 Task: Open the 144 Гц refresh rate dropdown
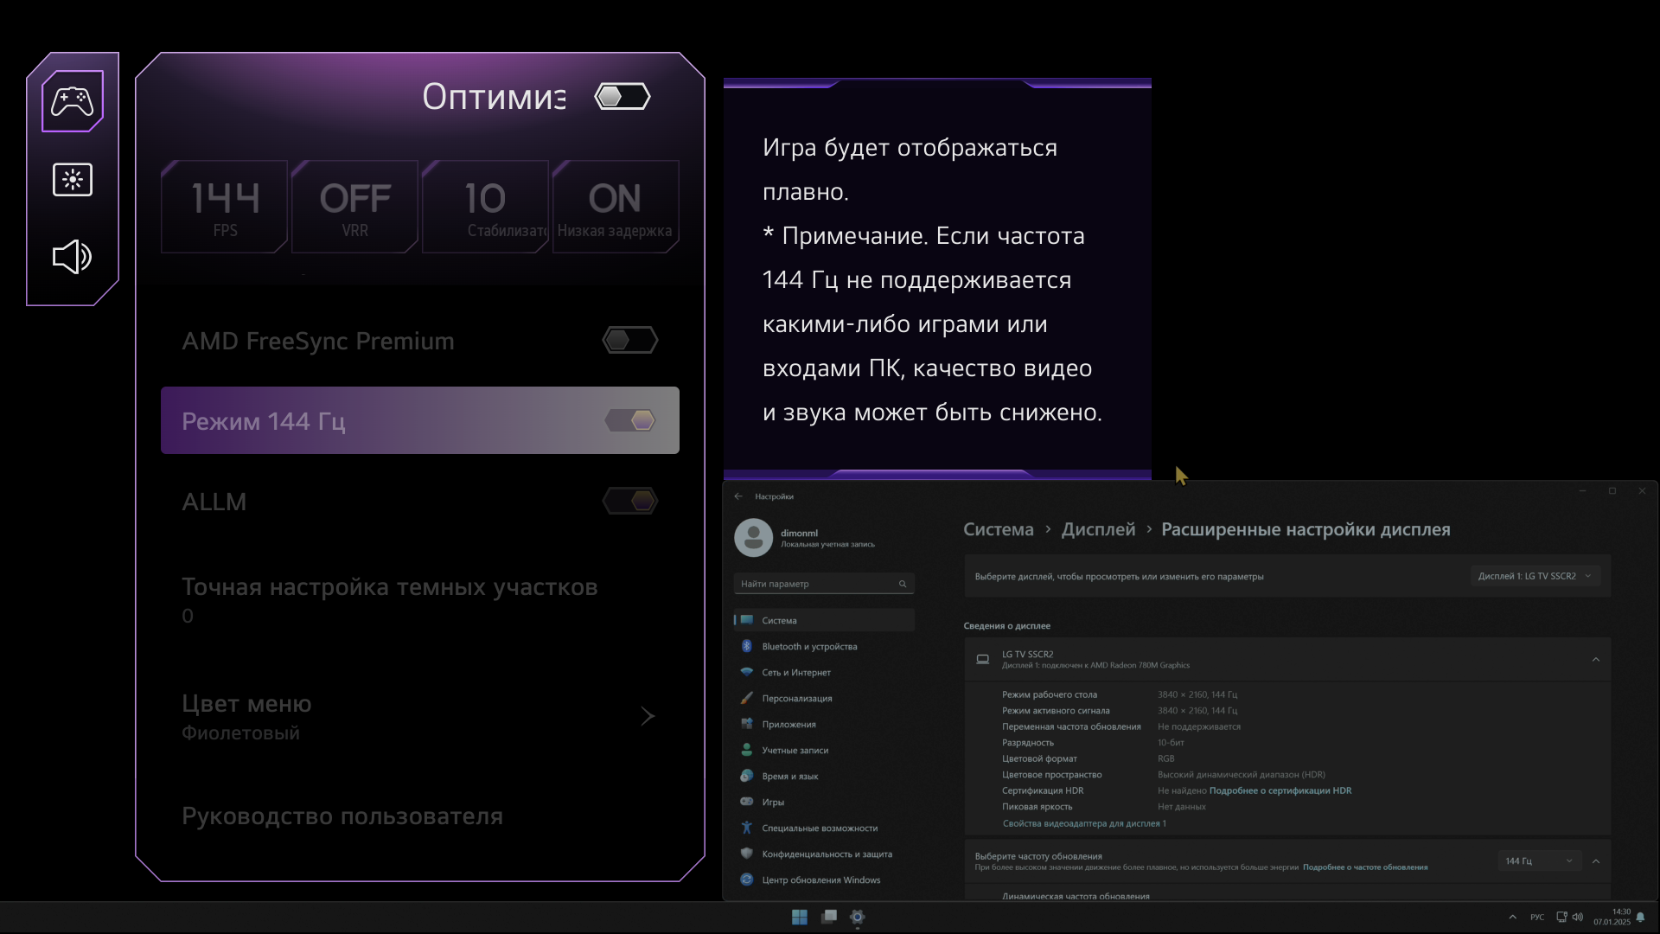point(1538,861)
